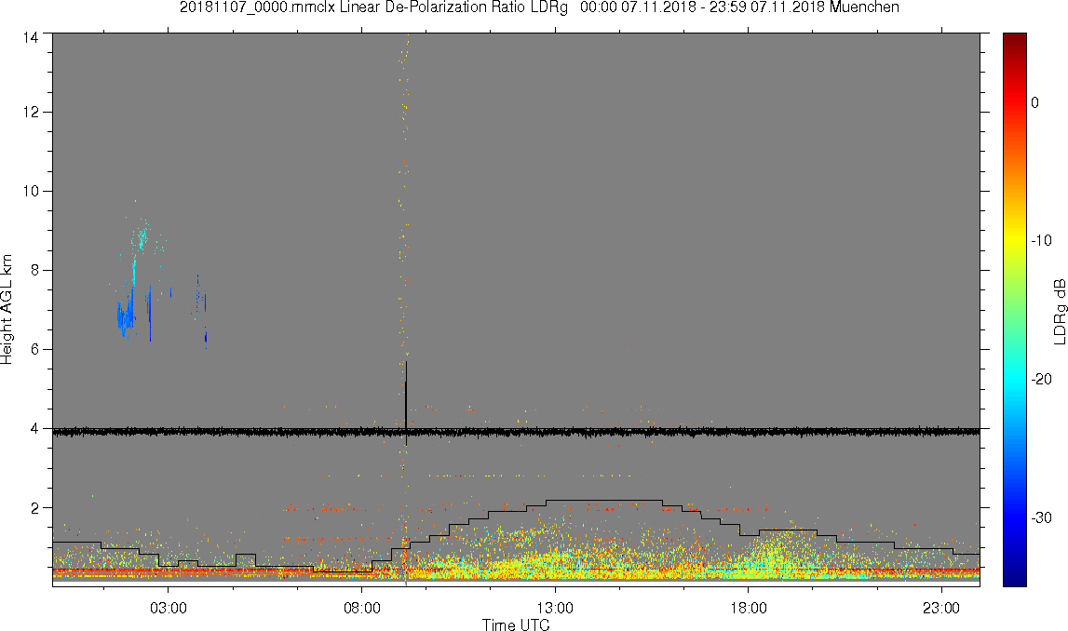Select the 'Time UTC' axis label

click(x=516, y=624)
